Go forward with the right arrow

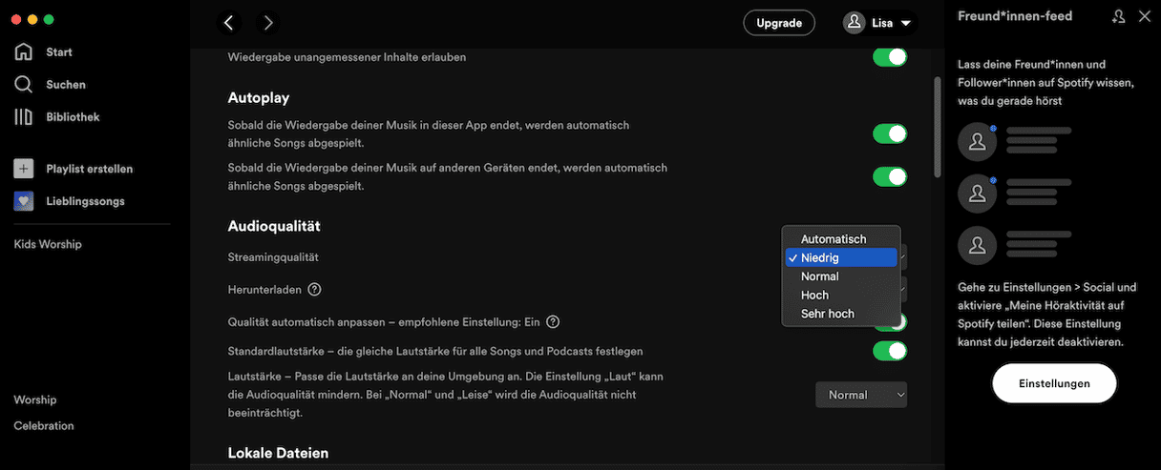point(268,23)
